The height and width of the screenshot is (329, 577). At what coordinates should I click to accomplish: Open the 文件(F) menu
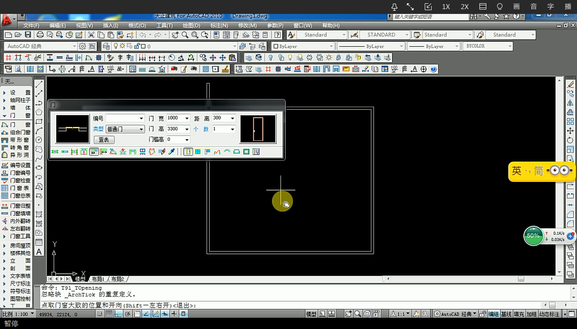point(31,25)
